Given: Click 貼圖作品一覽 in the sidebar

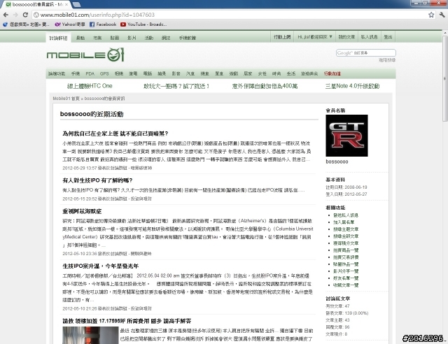Looking at the screenshot, I should pyautogui.click(x=346, y=264).
